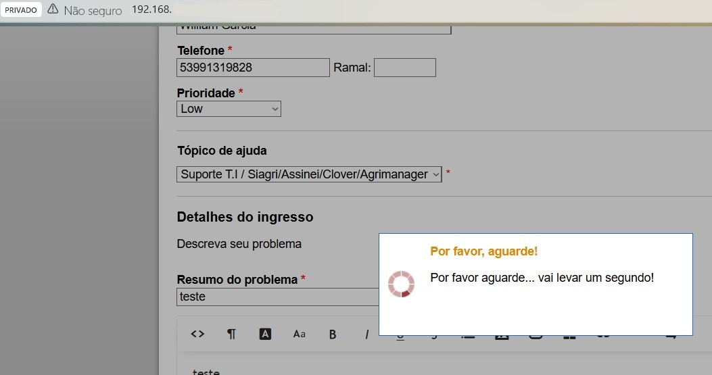The image size is (712, 375).
Task: Click the PRIVADO browsing badge
Action: tap(21, 10)
